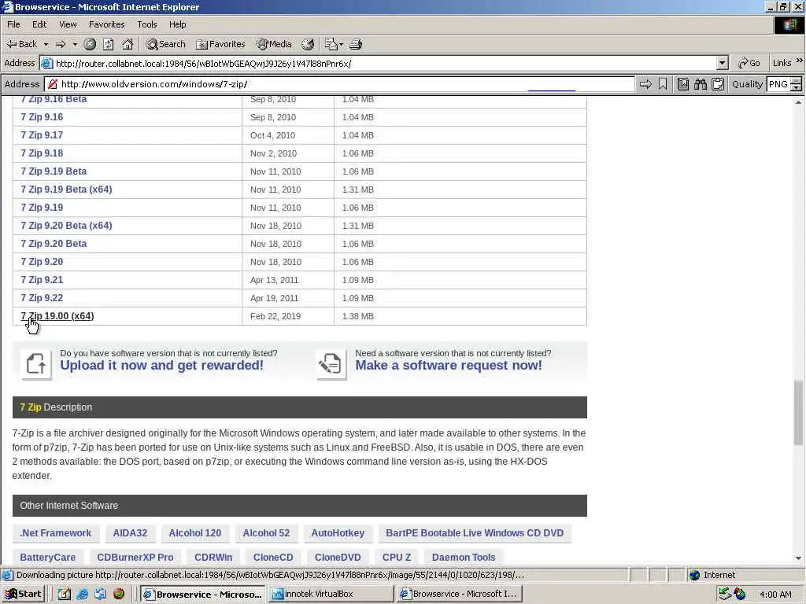Click the IE router.collabnet.local address field

click(x=384, y=64)
